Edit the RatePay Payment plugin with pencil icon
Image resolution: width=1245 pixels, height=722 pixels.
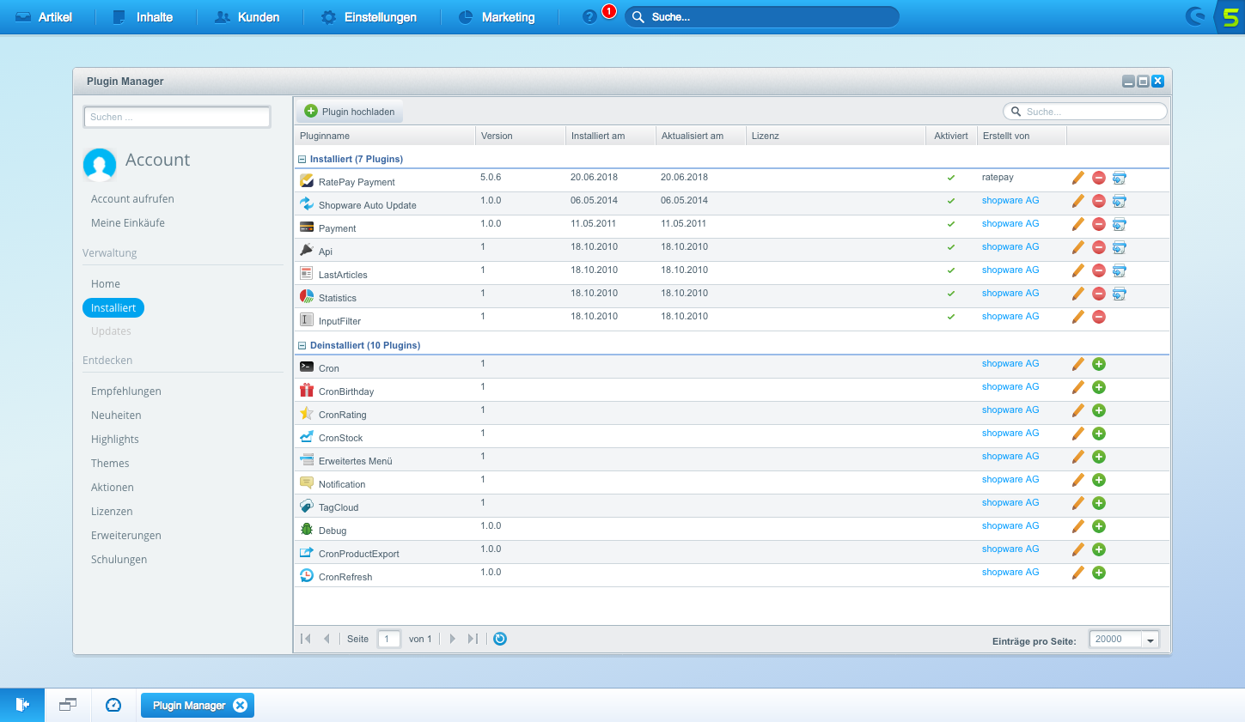[1077, 178]
